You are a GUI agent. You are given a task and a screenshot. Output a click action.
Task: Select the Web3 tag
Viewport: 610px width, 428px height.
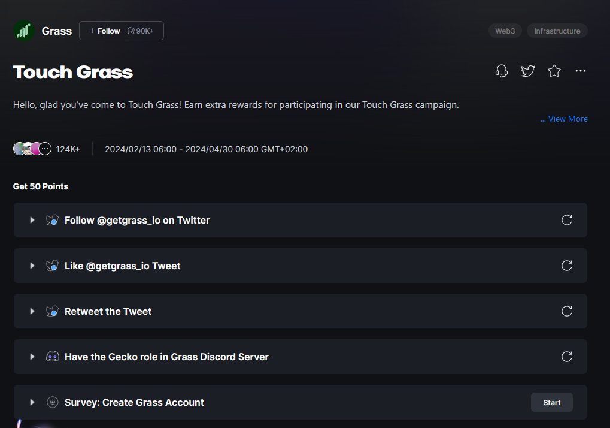[x=505, y=31]
